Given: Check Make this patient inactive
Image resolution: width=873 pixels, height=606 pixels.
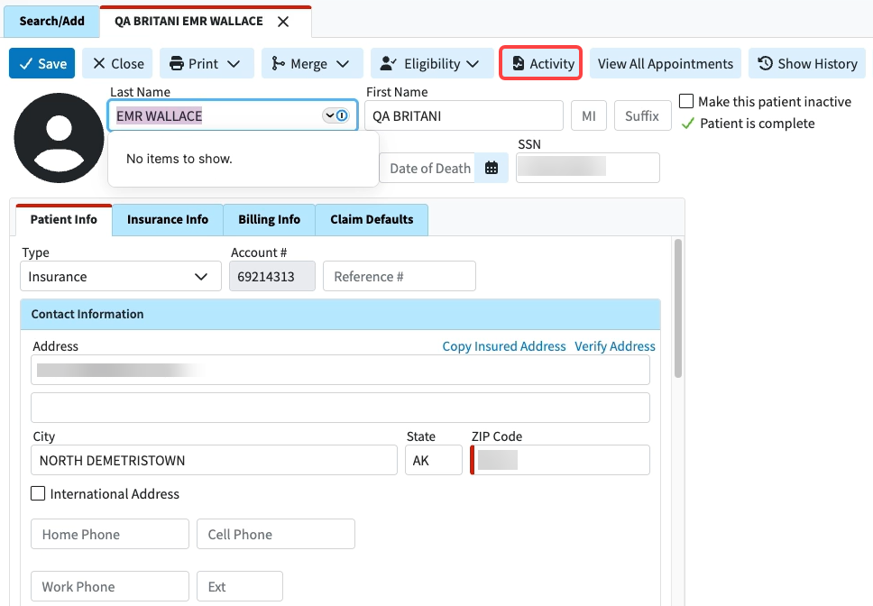Looking at the screenshot, I should point(686,102).
